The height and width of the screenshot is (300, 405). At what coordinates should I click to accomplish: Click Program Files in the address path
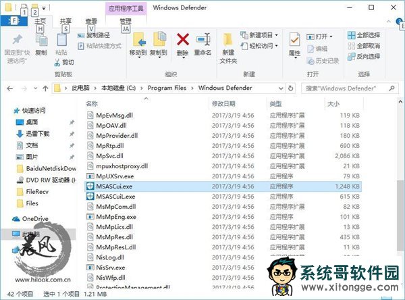[167, 89]
